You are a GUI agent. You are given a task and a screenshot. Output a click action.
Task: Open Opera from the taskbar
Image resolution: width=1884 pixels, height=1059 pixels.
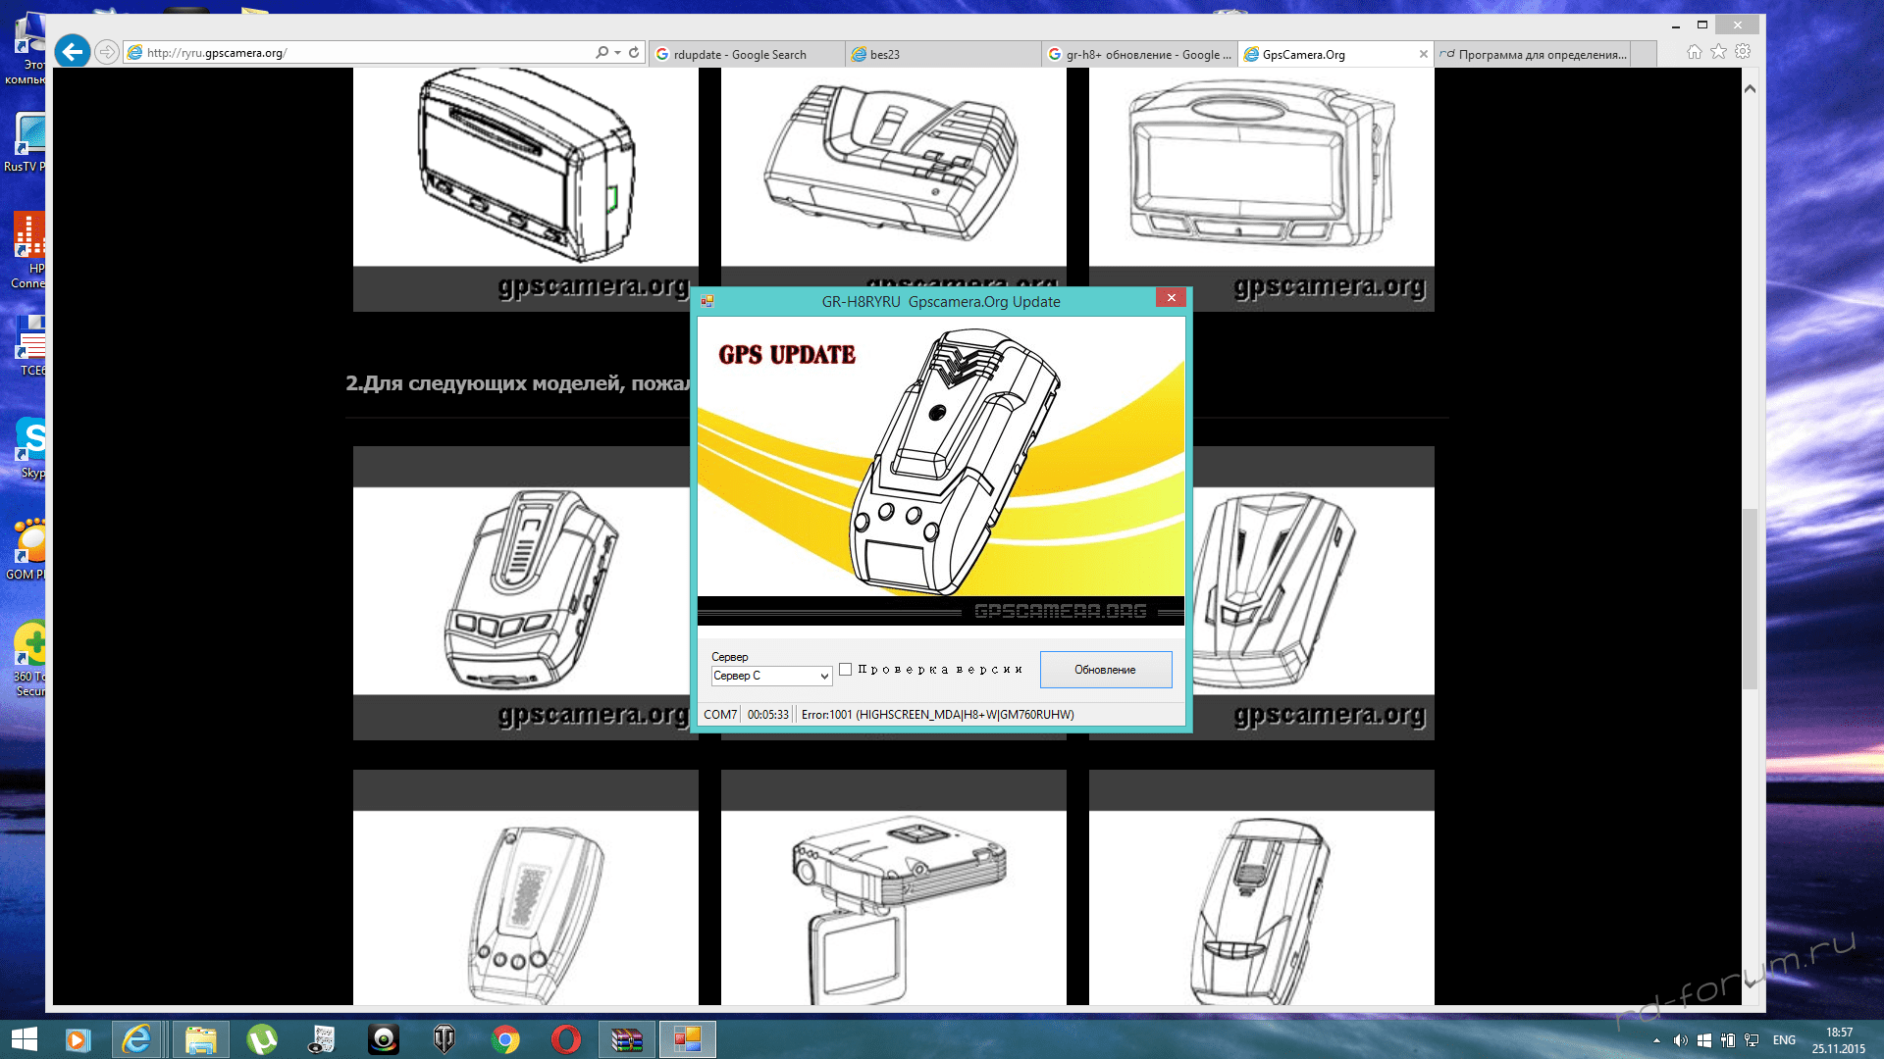566,1039
